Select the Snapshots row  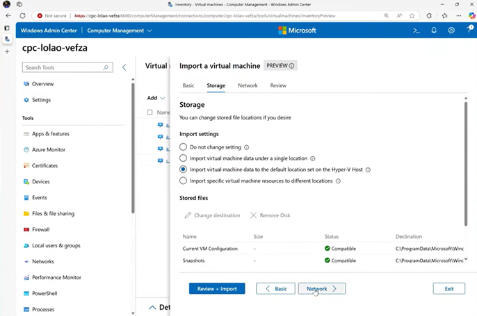[x=323, y=260]
